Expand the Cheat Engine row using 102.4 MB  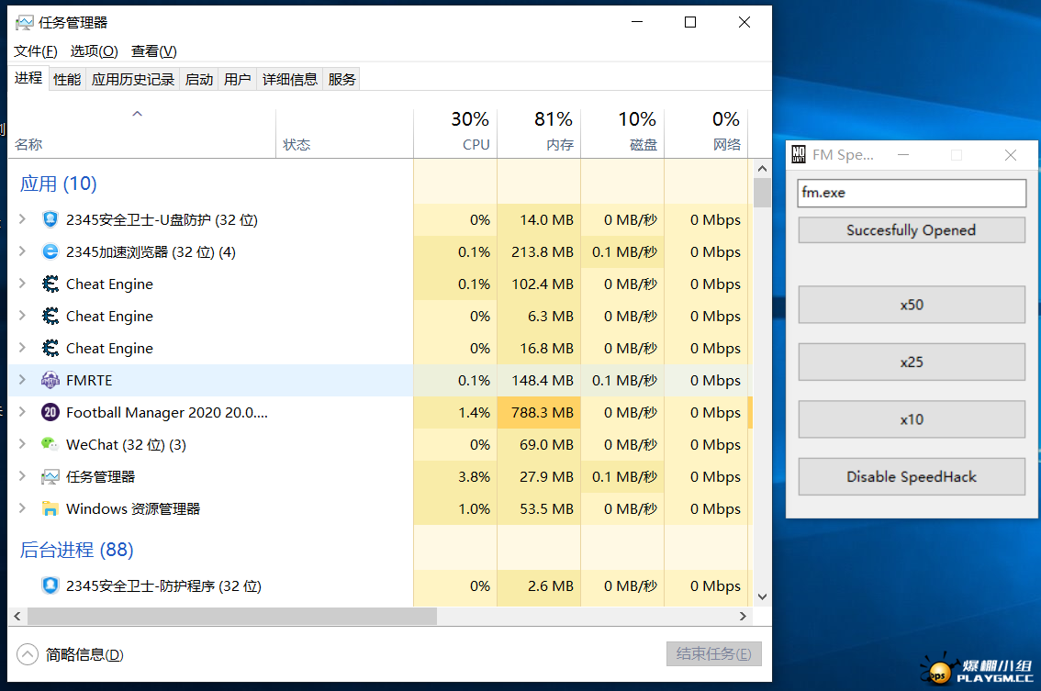pos(23,284)
